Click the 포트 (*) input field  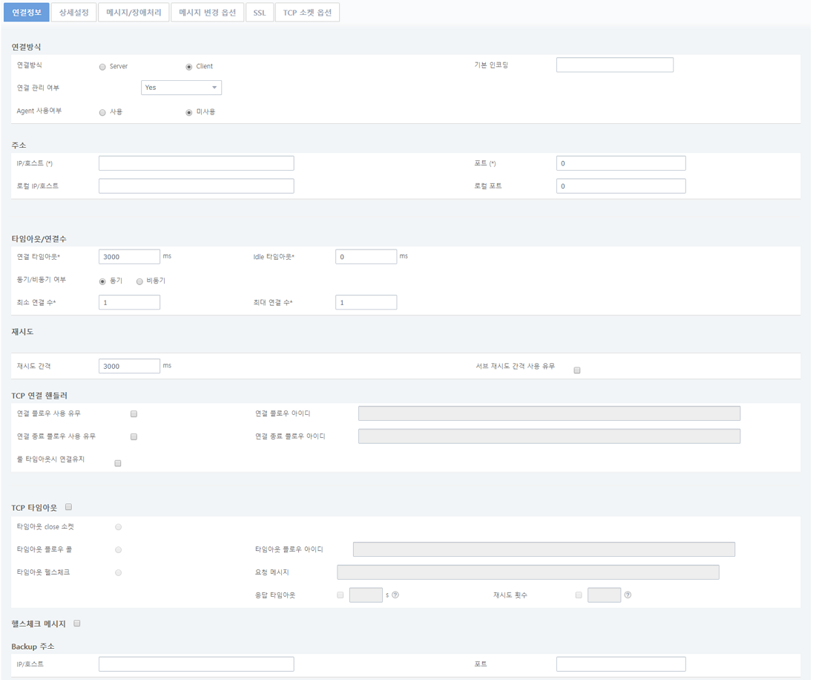[x=620, y=163]
